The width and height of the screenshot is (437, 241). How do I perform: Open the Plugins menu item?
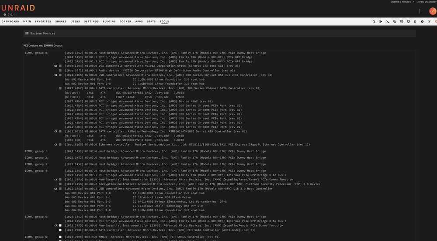pos(109,21)
